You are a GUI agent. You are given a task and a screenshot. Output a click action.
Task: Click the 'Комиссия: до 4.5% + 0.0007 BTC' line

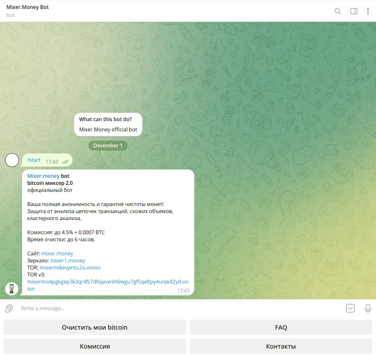(x=66, y=232)
